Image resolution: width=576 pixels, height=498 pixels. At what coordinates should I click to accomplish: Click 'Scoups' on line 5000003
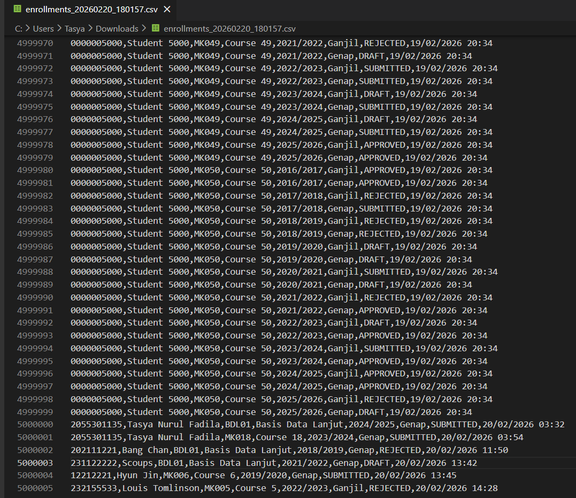pos(137,463)
